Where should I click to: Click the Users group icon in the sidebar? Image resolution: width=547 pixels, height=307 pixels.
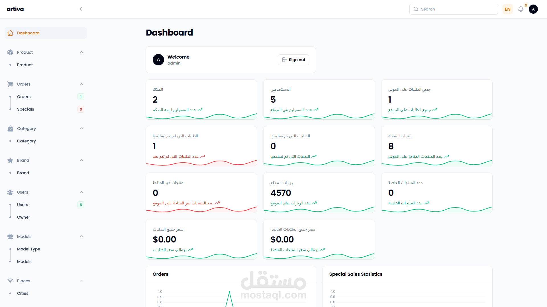pos(10,192)
